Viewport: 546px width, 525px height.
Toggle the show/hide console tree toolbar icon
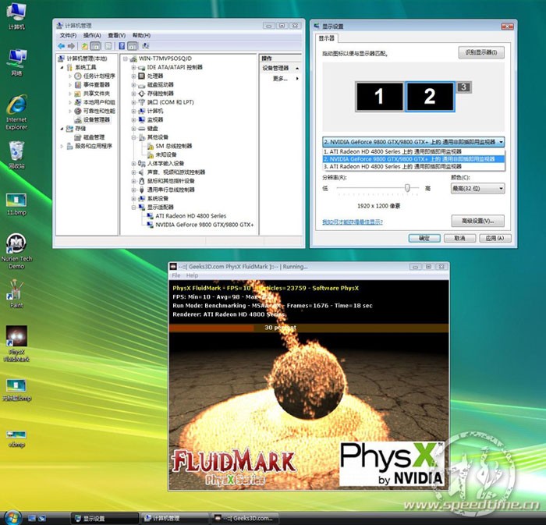[x=95, y=46]
